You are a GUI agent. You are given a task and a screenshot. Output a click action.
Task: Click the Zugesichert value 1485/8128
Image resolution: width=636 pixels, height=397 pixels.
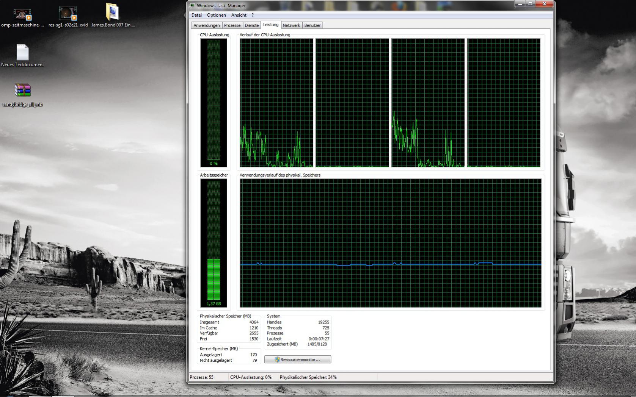[317, 344]
